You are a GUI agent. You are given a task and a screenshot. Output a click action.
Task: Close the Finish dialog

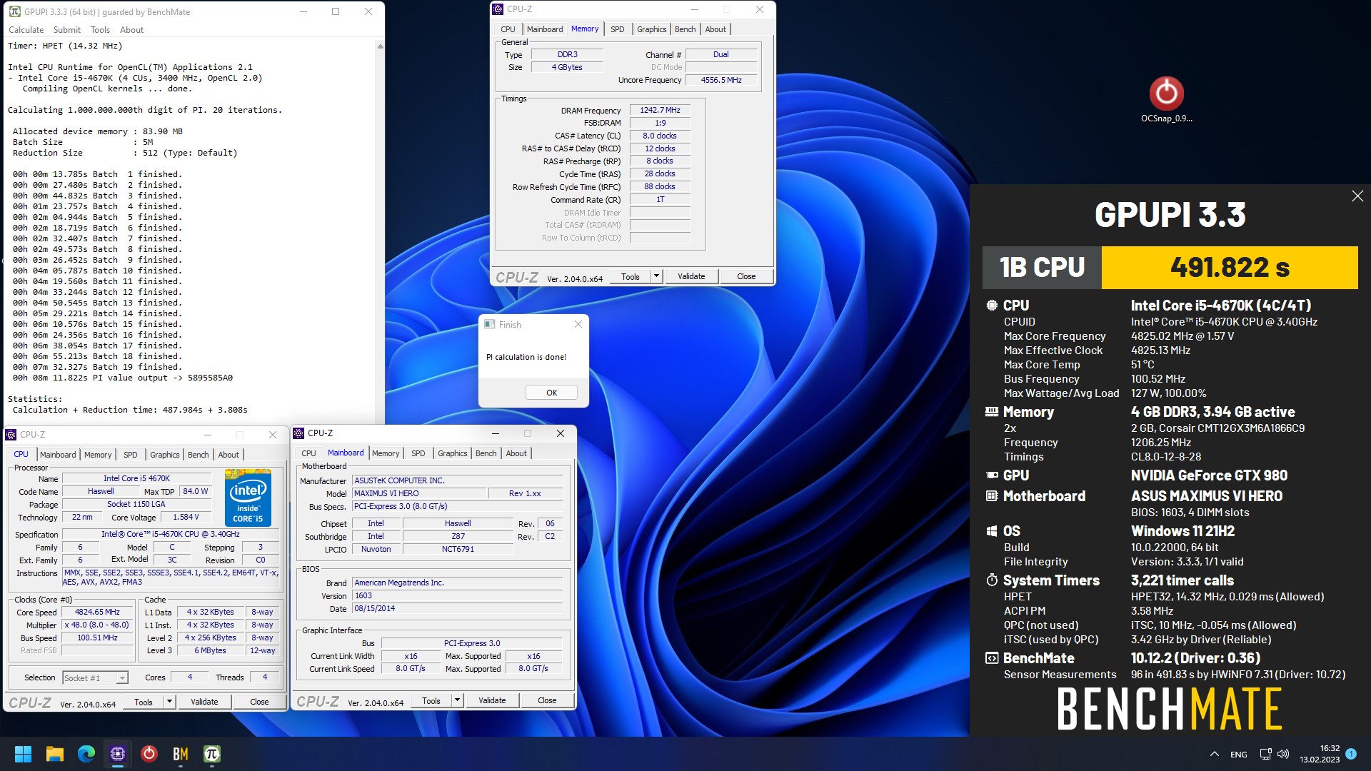click(578, 324)
